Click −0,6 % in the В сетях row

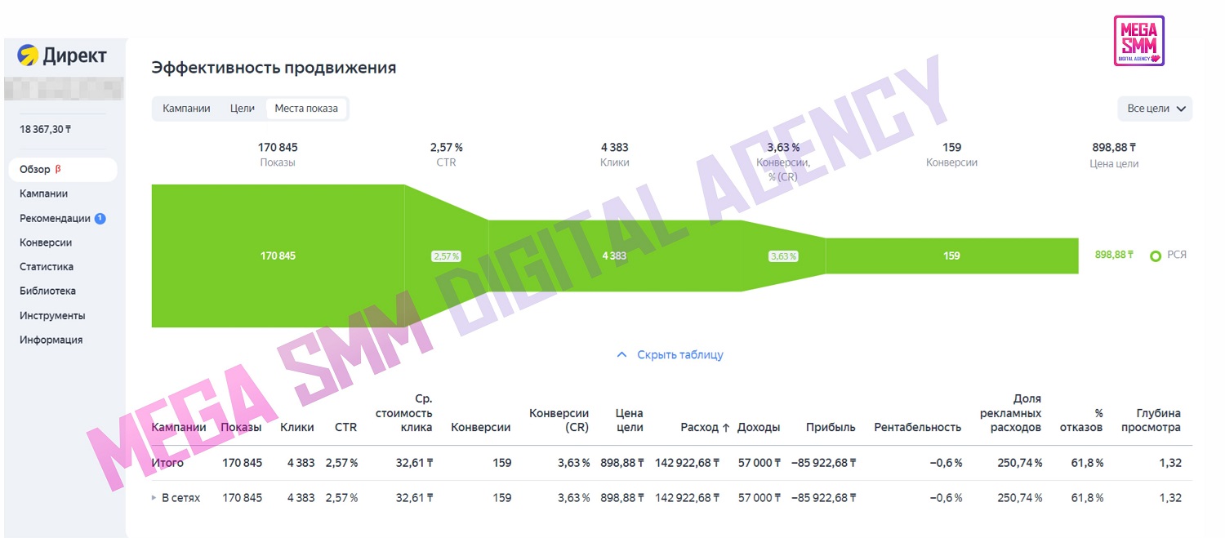pyautogui.click(x=946, y=498)
